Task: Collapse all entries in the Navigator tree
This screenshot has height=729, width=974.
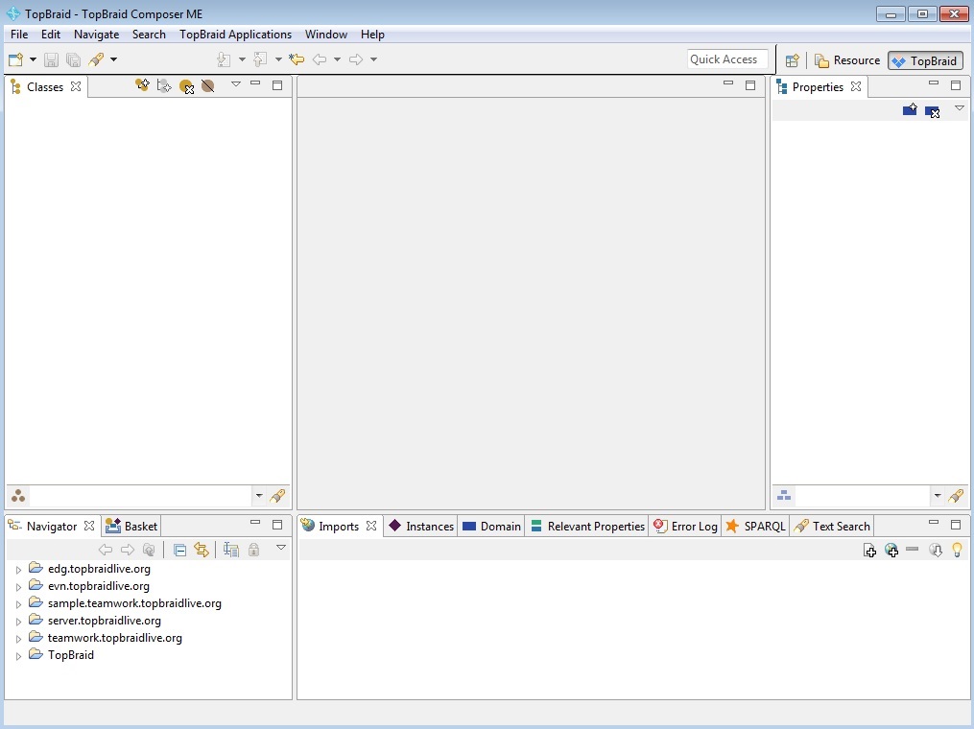Action: pyautogui.click(x=179, y=549)
